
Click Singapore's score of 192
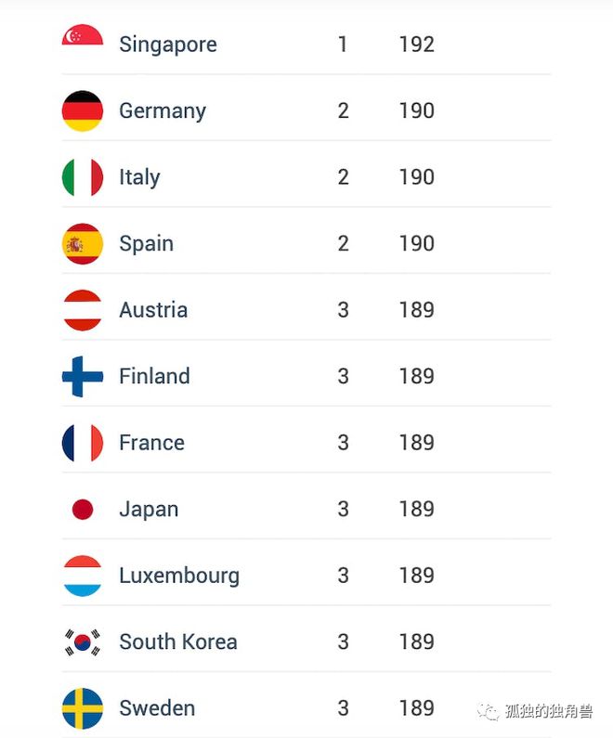417,45
